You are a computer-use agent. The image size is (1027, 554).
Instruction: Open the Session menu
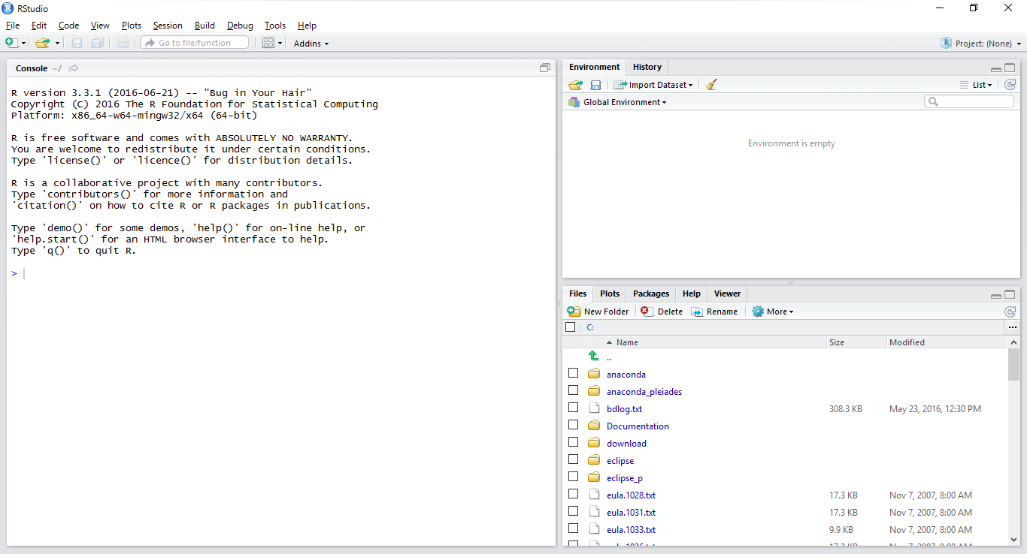point(168,26)
